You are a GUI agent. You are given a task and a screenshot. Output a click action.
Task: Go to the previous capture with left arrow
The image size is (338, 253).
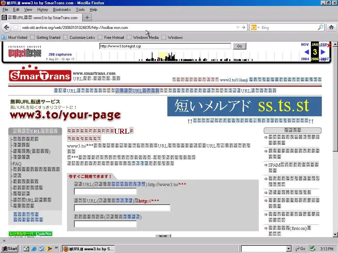tap(307, 52)
